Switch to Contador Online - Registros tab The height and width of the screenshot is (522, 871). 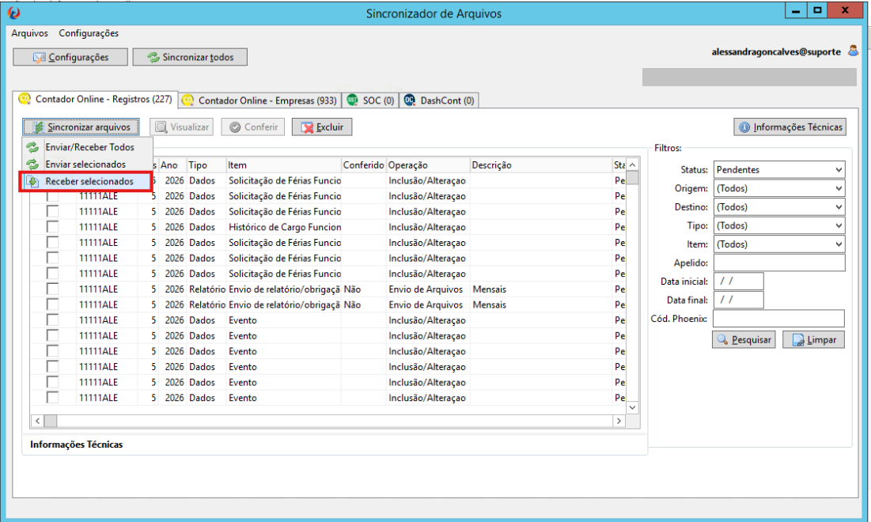[96, 100]
